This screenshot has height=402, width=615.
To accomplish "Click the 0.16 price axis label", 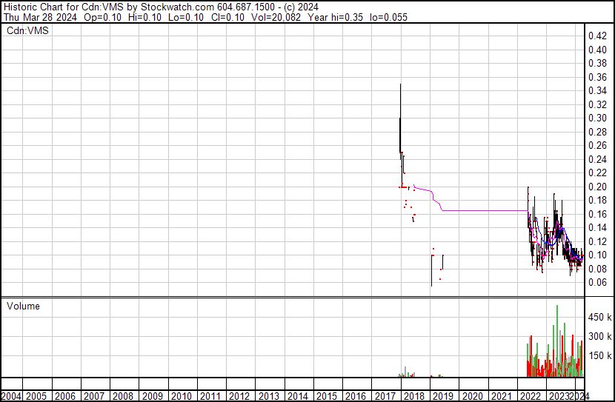I will click(x=598, y=214).
